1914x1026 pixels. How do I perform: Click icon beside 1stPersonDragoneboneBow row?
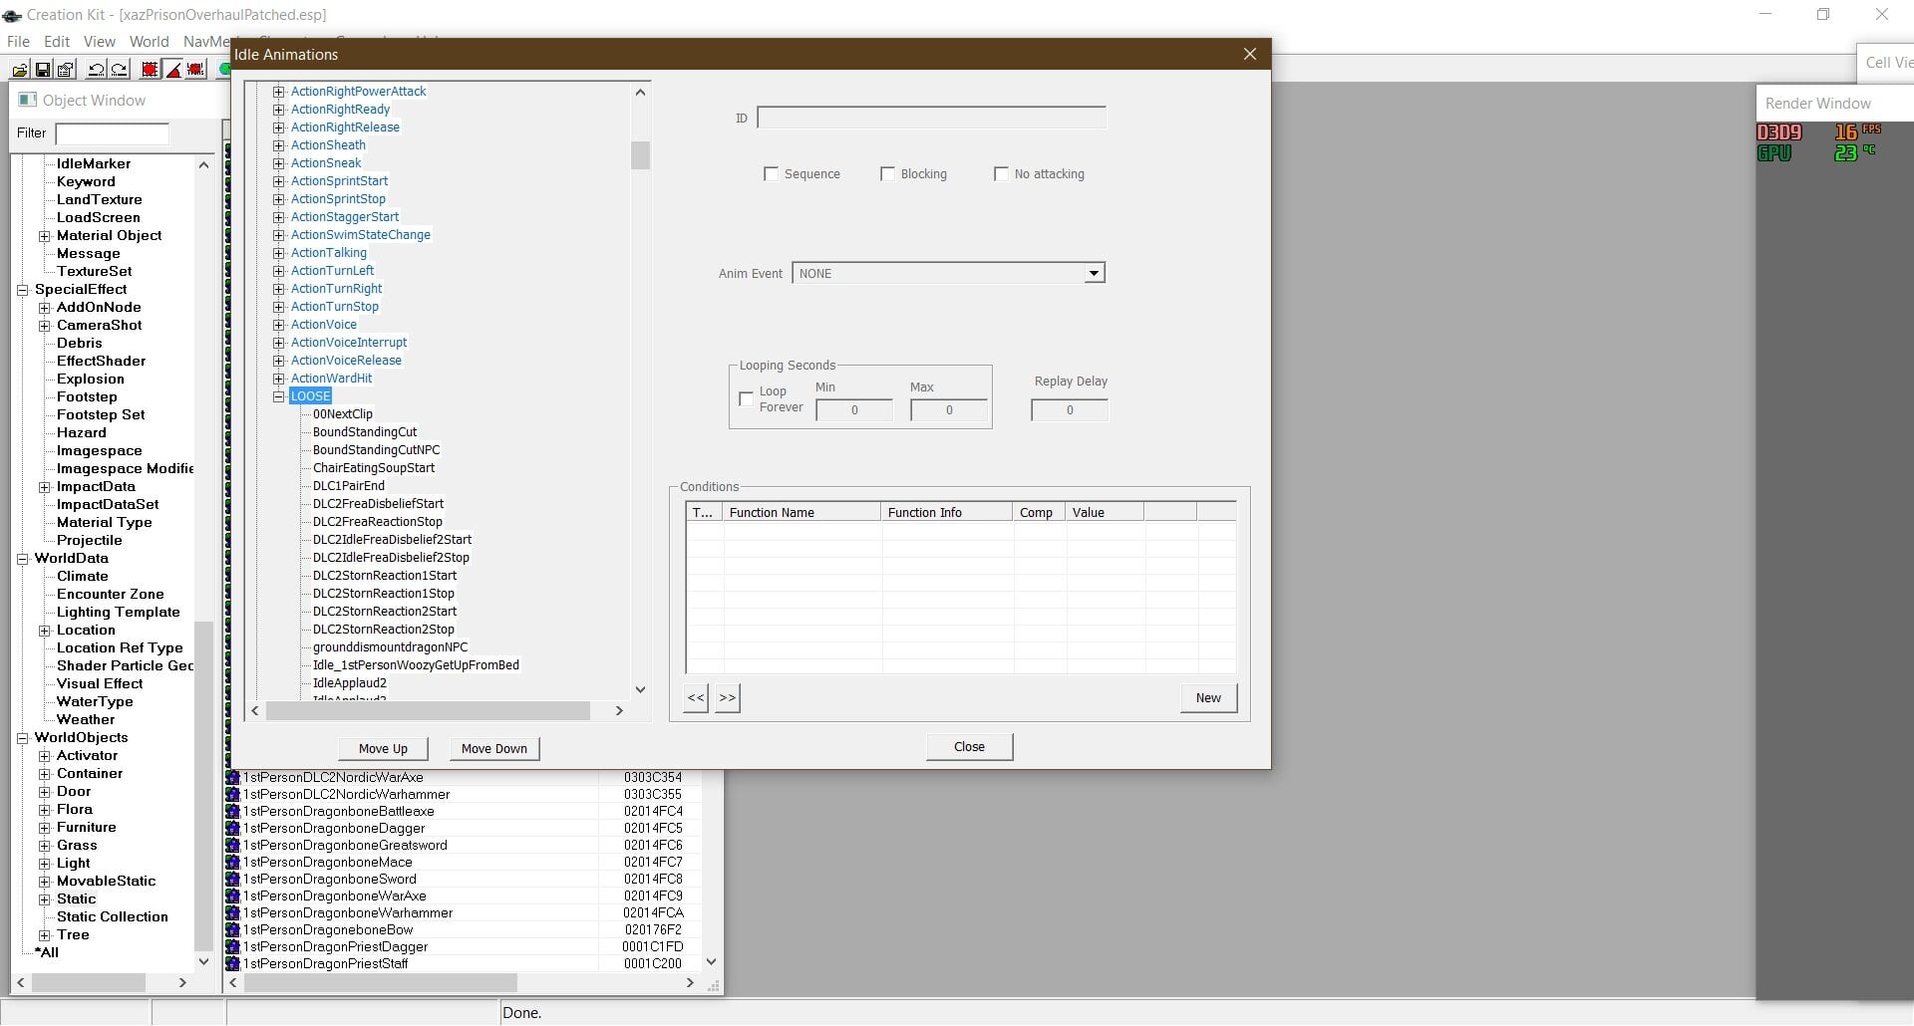(233, 930)
